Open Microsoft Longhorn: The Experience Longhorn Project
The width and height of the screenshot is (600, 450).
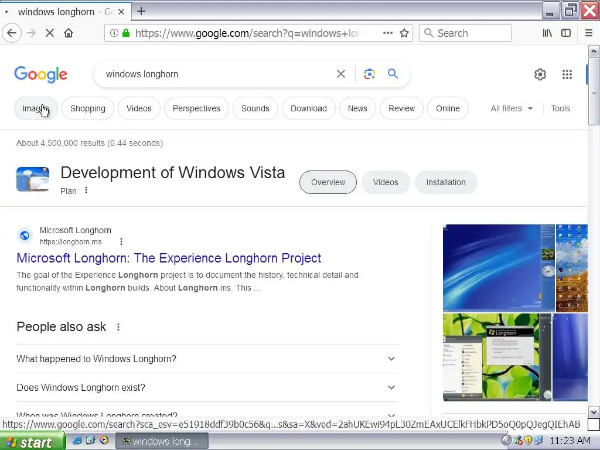[169, 258]
